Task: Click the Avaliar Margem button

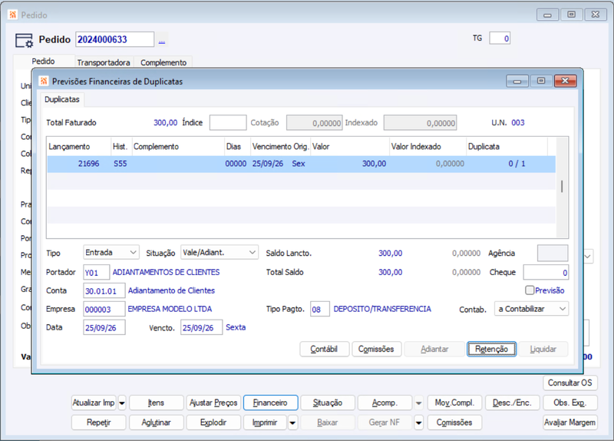Action: (569, 423)
